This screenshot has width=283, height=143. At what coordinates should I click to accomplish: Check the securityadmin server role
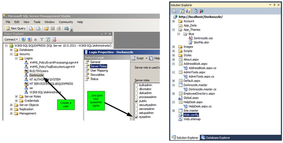click(x=137, y=105)
